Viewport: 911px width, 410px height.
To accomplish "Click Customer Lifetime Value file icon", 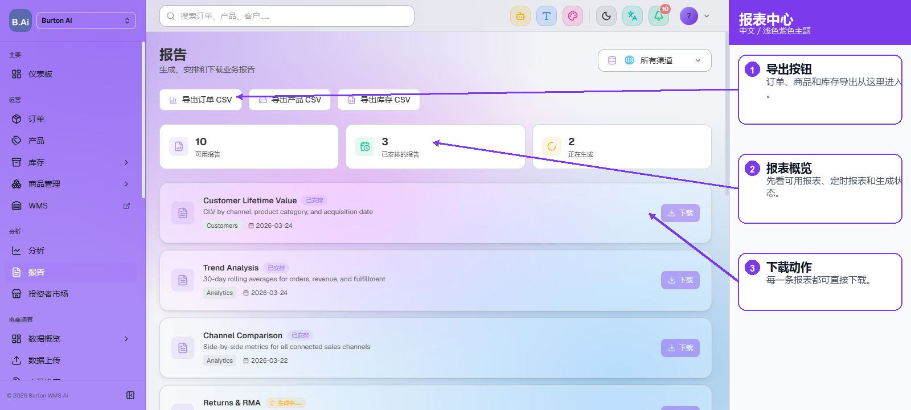I will coord(183,213).
